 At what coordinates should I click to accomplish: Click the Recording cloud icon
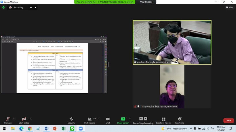[x=10, y=7]
